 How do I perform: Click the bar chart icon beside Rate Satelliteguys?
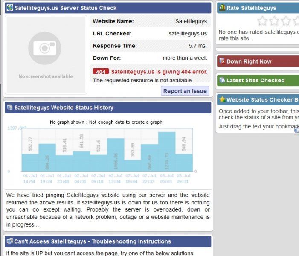pos(222,8)
